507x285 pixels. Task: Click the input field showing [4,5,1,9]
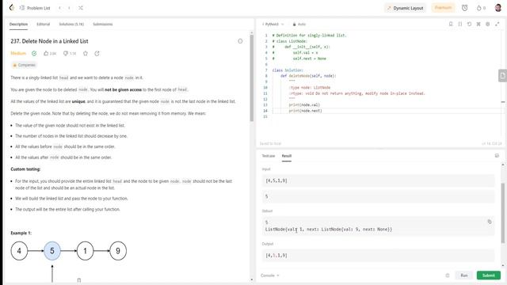[x=378, y=180]
